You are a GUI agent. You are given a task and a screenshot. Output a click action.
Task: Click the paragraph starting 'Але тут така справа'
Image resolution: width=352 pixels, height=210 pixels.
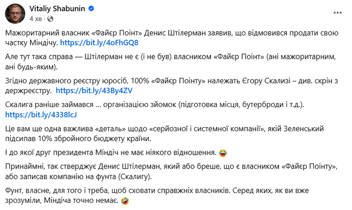coord(171,58)
